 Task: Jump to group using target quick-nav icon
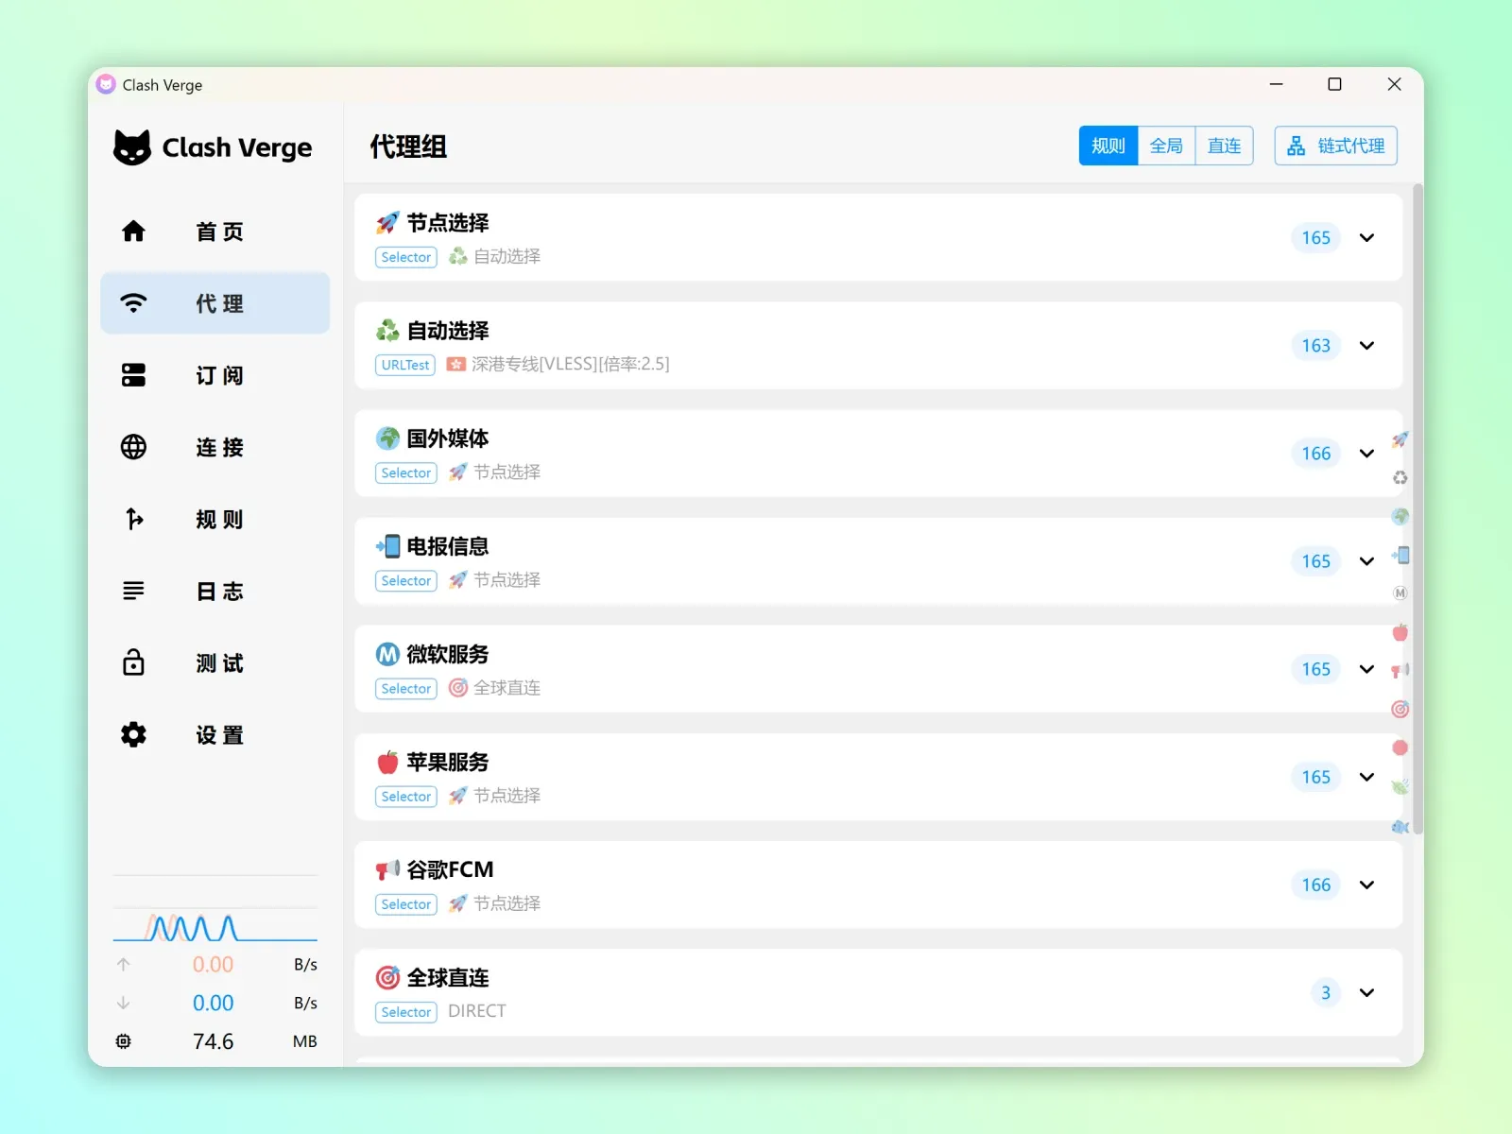(x=1400, y=710)
